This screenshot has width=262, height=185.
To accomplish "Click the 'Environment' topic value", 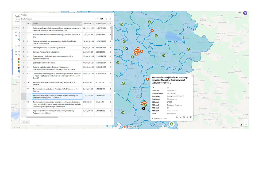I will coord(171,114).
